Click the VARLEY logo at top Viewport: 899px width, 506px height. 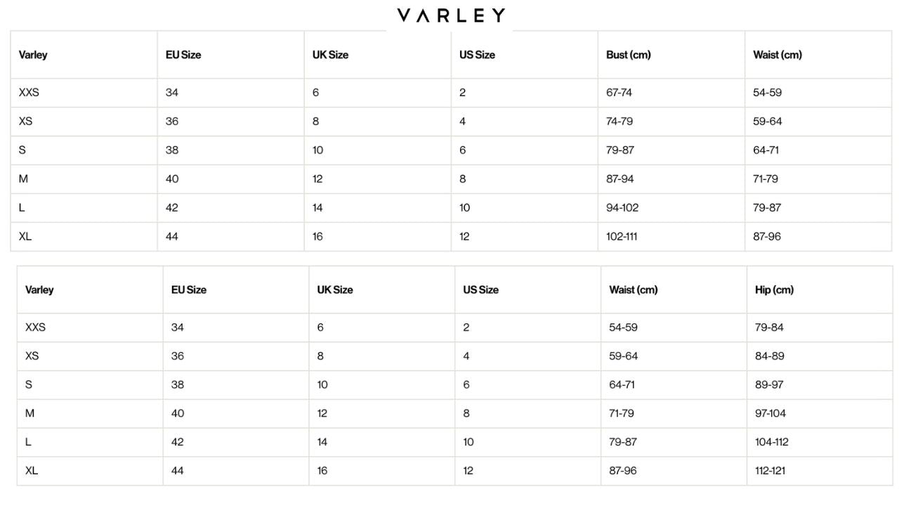pos(450,15)
